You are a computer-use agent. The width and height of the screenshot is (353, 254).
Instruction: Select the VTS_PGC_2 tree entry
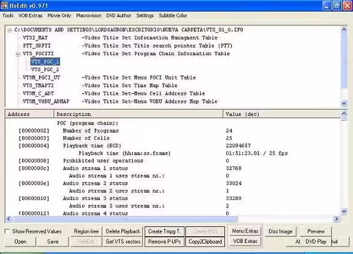[x=45, y=69]
